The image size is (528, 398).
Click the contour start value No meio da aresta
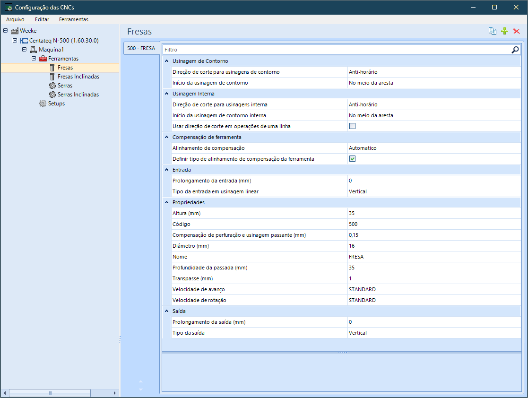[x=434, y=83]
